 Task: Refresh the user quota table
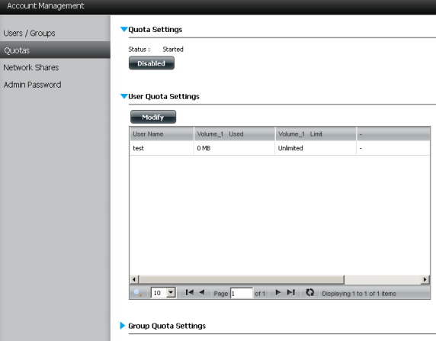click(x=309, y=293)
